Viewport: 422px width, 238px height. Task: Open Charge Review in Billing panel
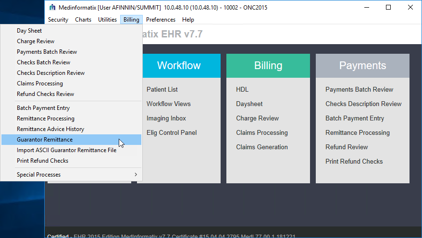(257, 119)
